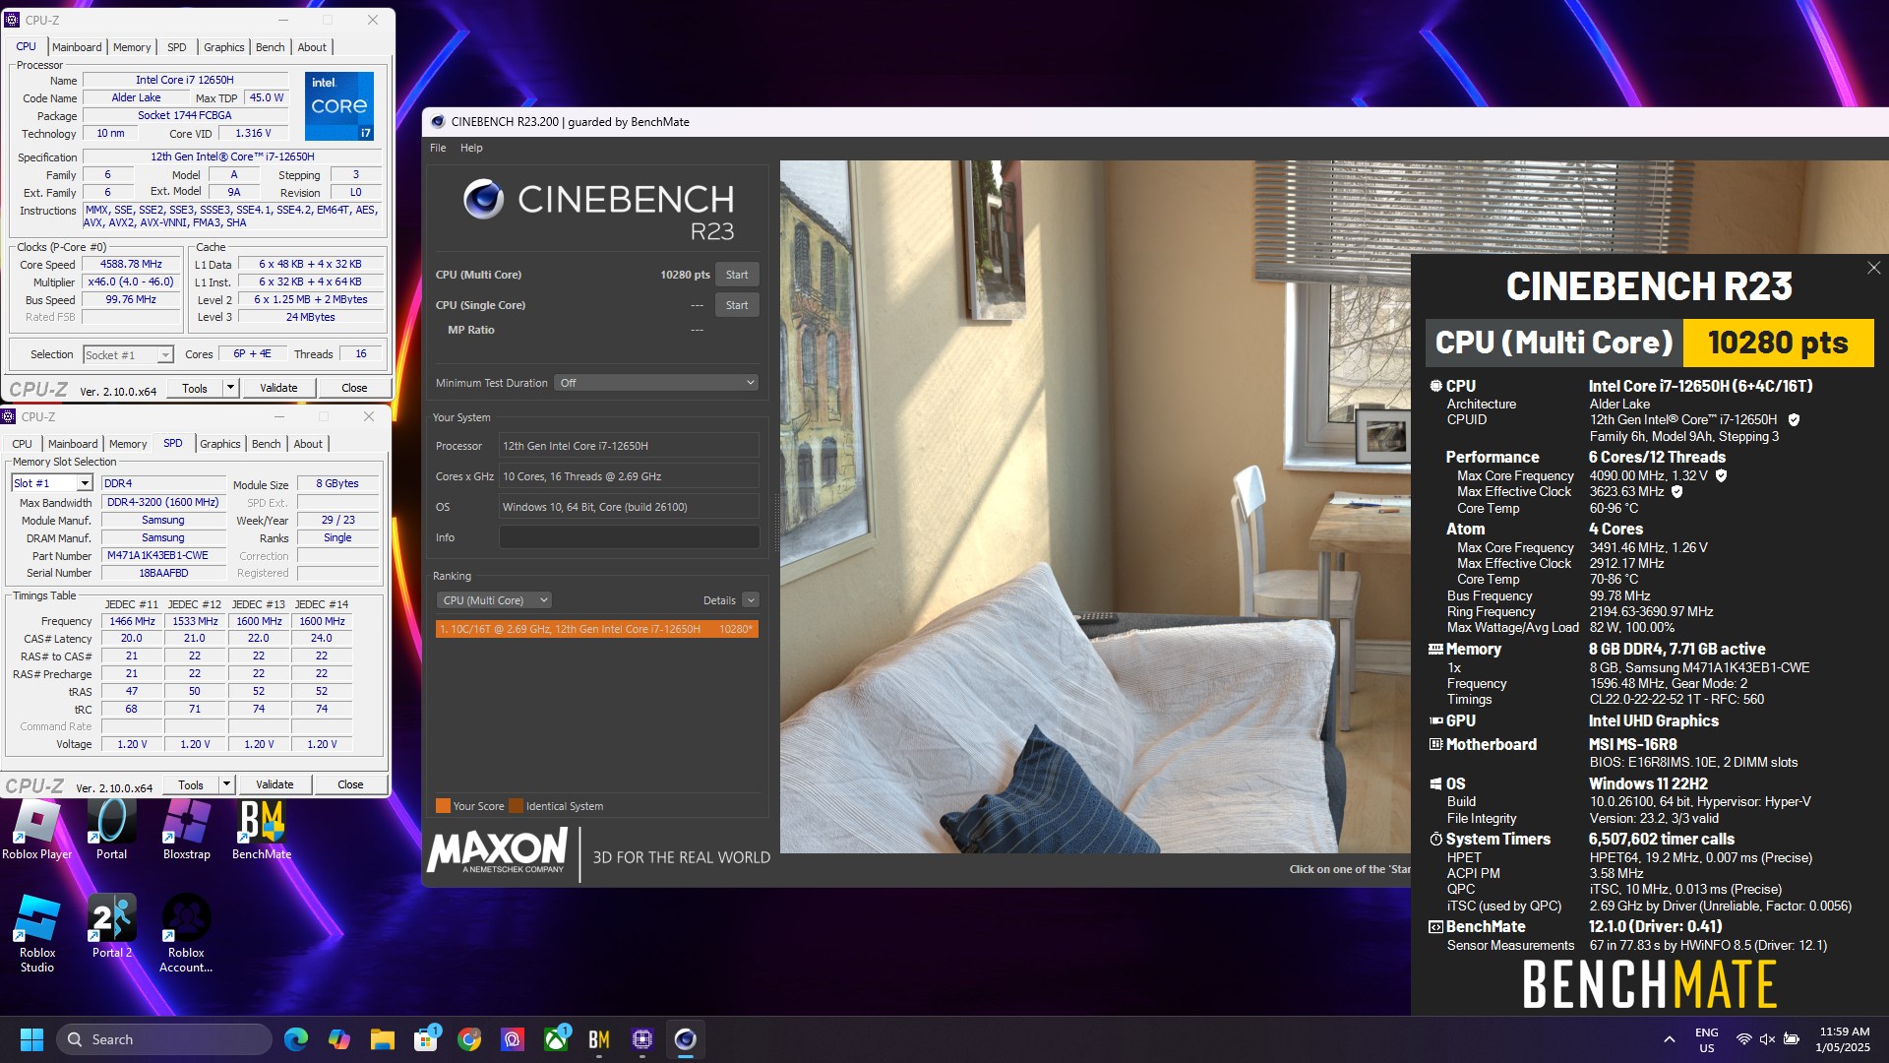Open Minimum Test Duration dropdown
Image resolution: width=1889 pixels, height=1063 pixels.
[656, 383]
